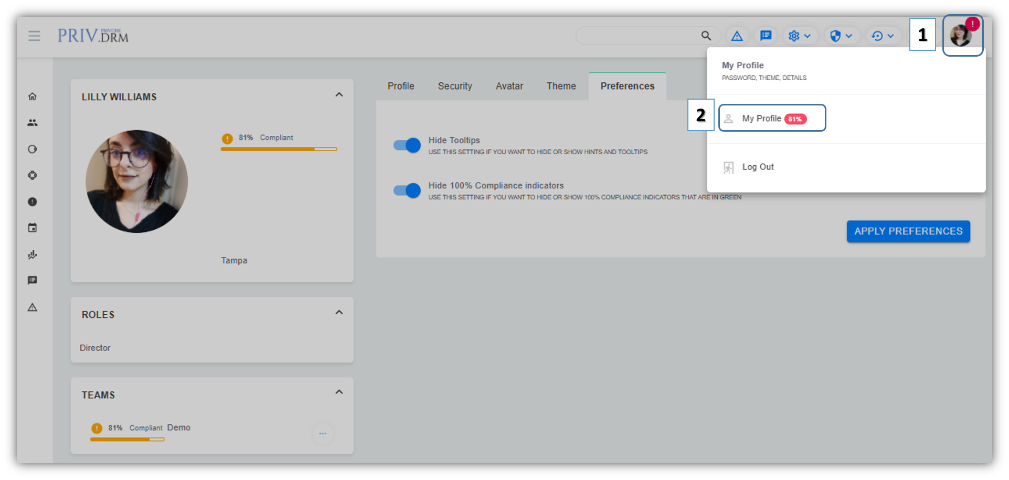Open the hamburger navigation menu
Screen dimensions: 1009x480
pyautogui.click(x=34, y=36)
